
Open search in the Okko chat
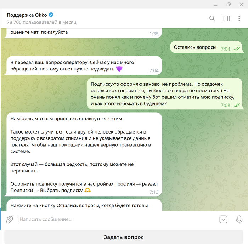[212, 18]
